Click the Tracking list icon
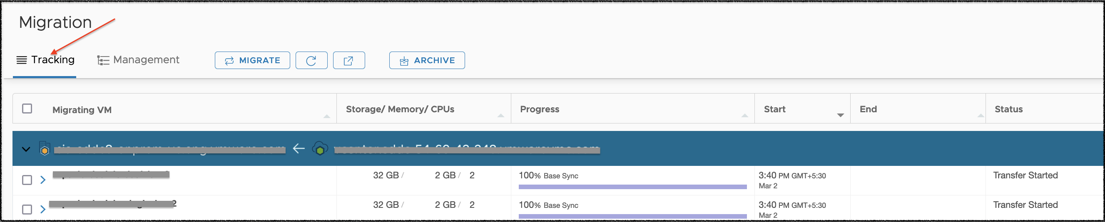 pyautogui.click(x=22, y=60)
